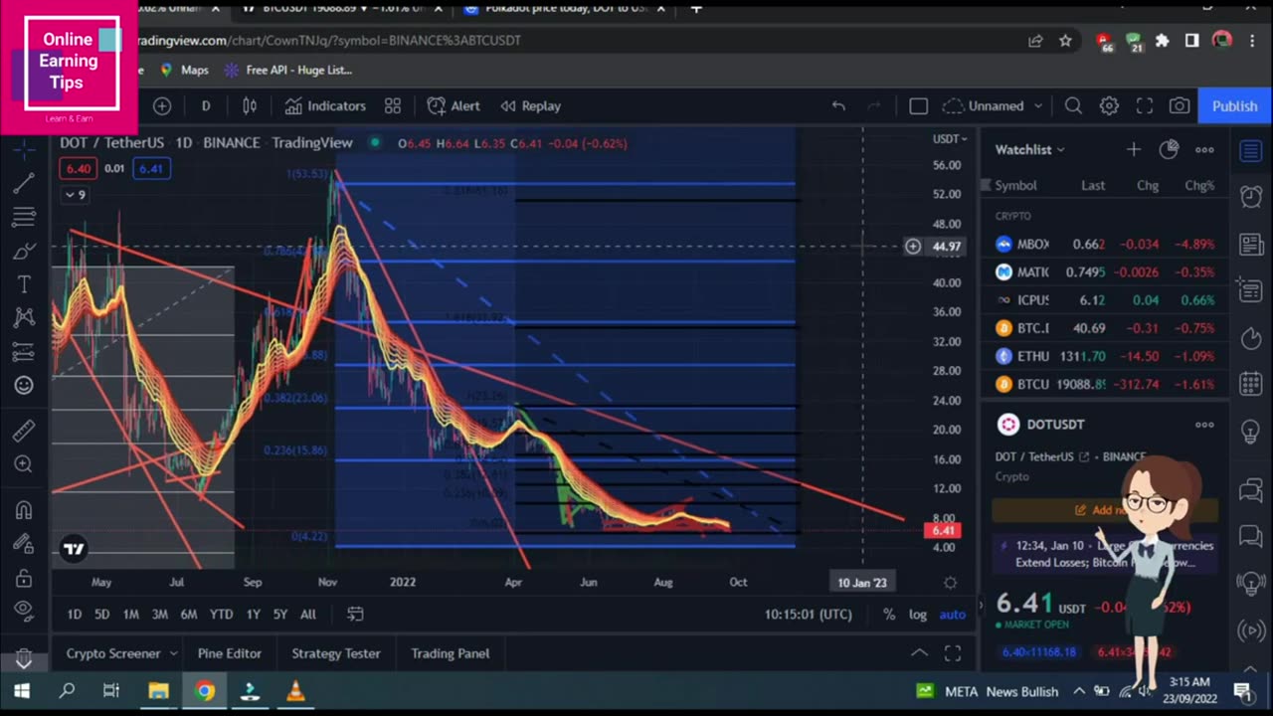This screenshot has width=1273, height=716.
Task: Select the ruler measure tool
Action: [24, 431]
